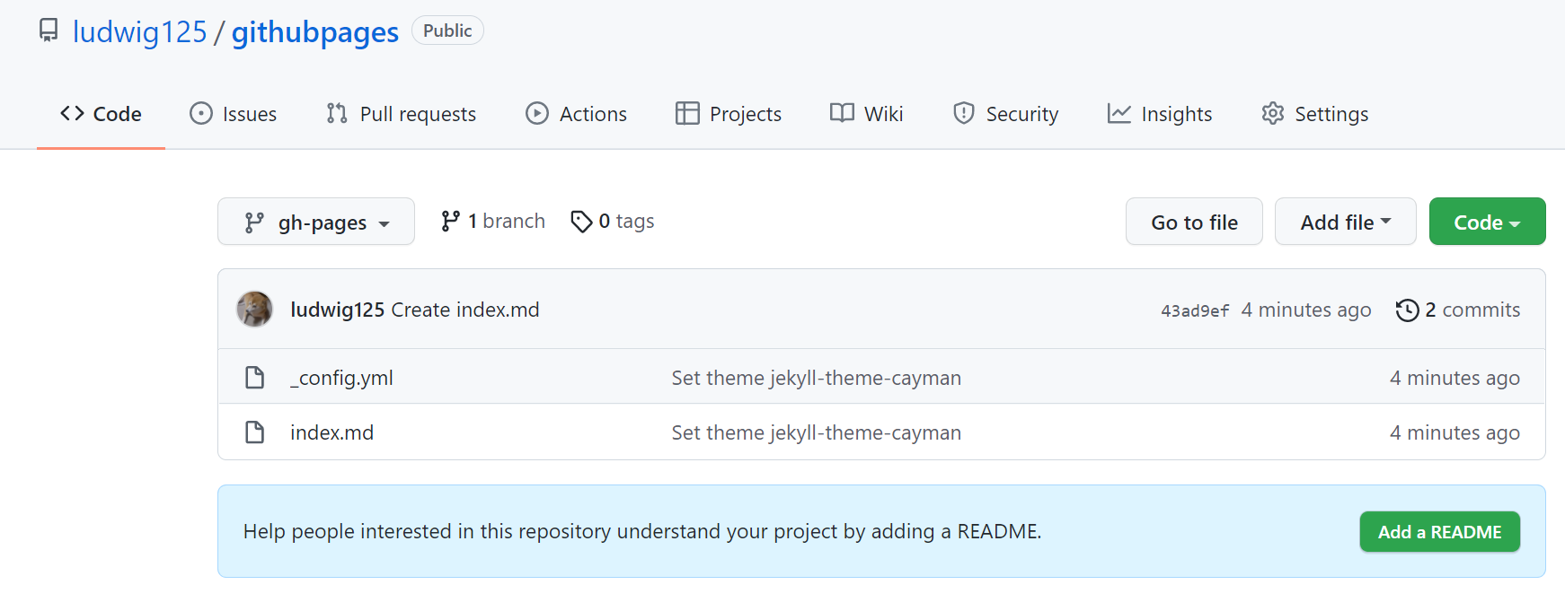Viewport: 1565px width, 611px height.
Task: Open _config.yml's Set theme jekyll-theme-cayman commit
Action: pos(817,378)
